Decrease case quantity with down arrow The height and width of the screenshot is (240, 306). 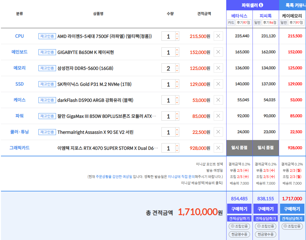tap(177, 102)
